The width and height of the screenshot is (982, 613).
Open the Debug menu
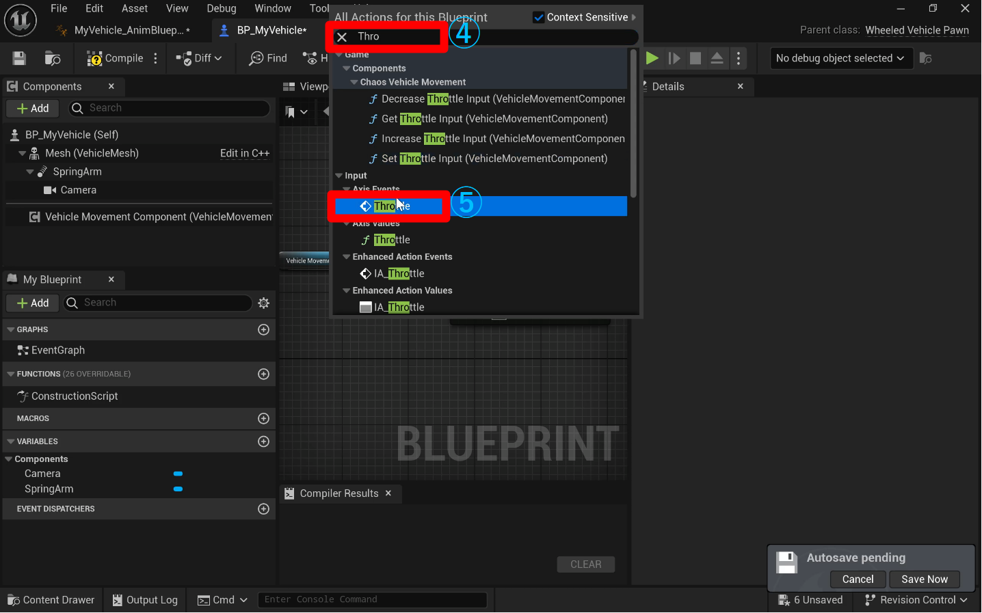222,8
